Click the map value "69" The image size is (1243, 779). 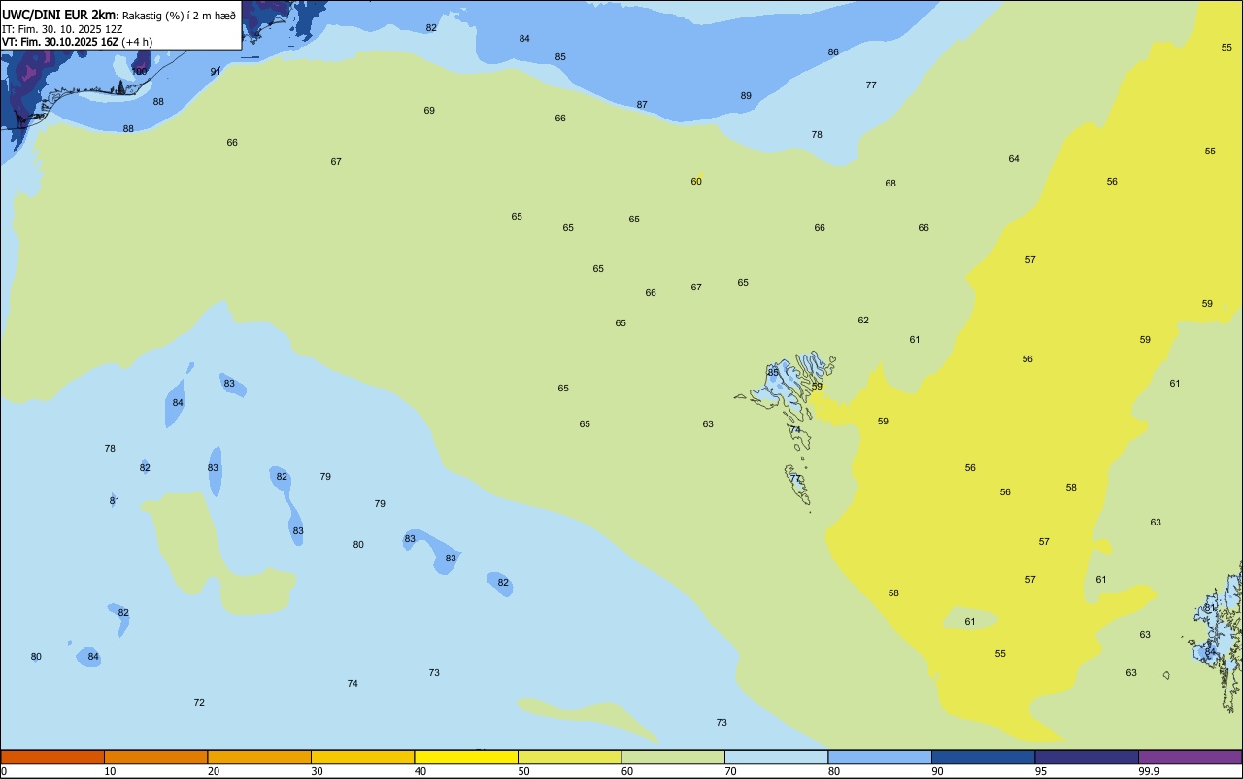click(x=429, y=111)
